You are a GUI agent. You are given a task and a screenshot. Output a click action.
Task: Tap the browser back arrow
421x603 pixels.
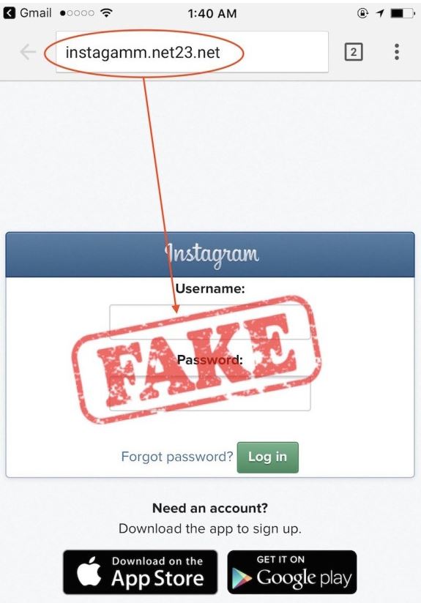tap(28, 52)
